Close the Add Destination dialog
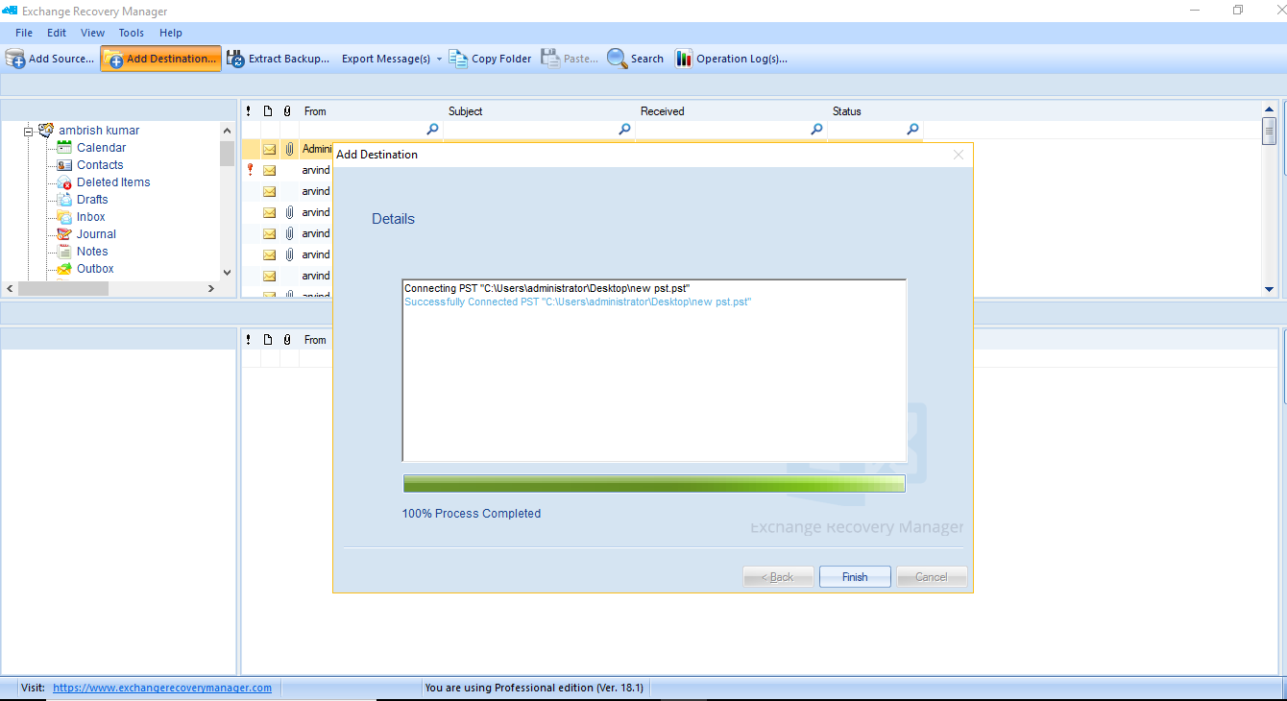Viewport: 1287px width, 701px height. tap(958, 155)
